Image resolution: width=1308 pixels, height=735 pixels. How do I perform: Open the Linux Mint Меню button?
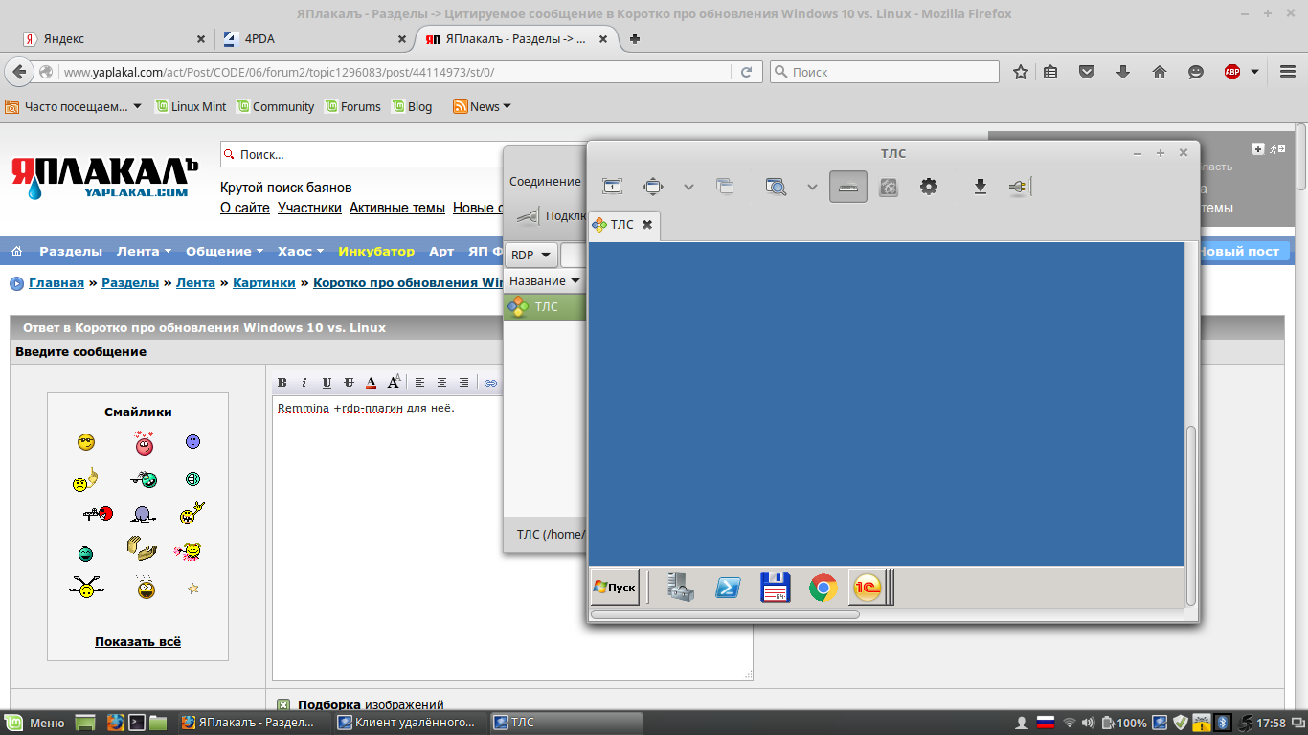(x=36, y=723)
